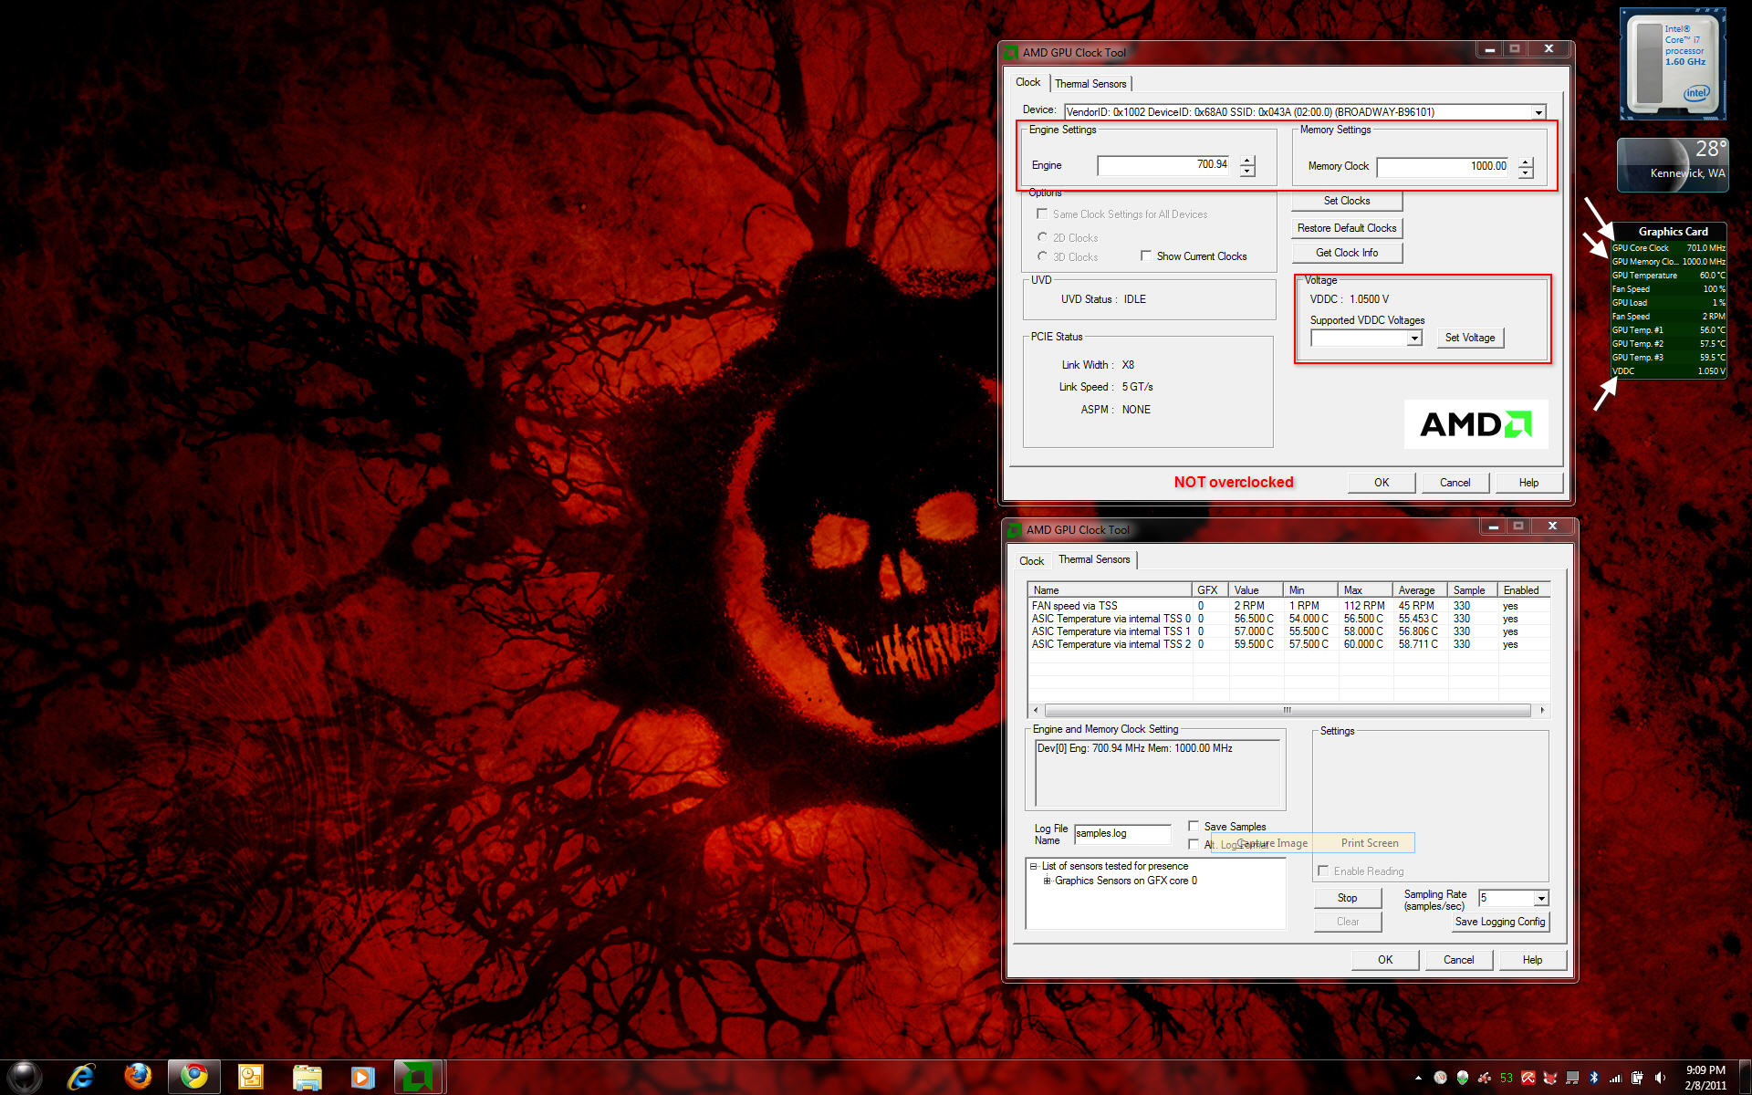Click the green 53 temperature tray icon
Screen dimensions: 1752x1095
click(x=1507, y=1078)
